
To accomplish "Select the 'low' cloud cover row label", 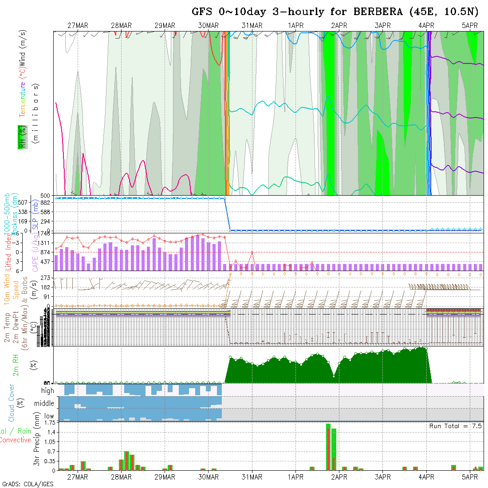I will pos(49,416).
